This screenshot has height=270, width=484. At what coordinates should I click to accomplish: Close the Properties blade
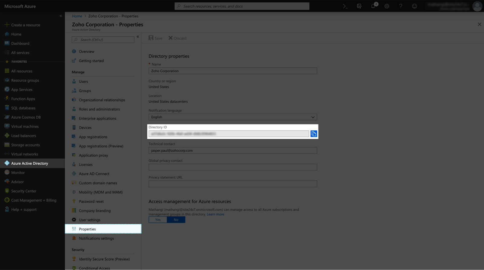point(479,24)
